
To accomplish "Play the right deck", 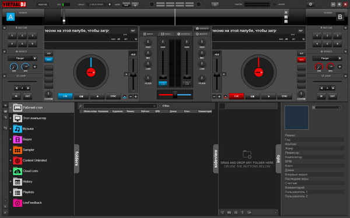I will [268, 97].
